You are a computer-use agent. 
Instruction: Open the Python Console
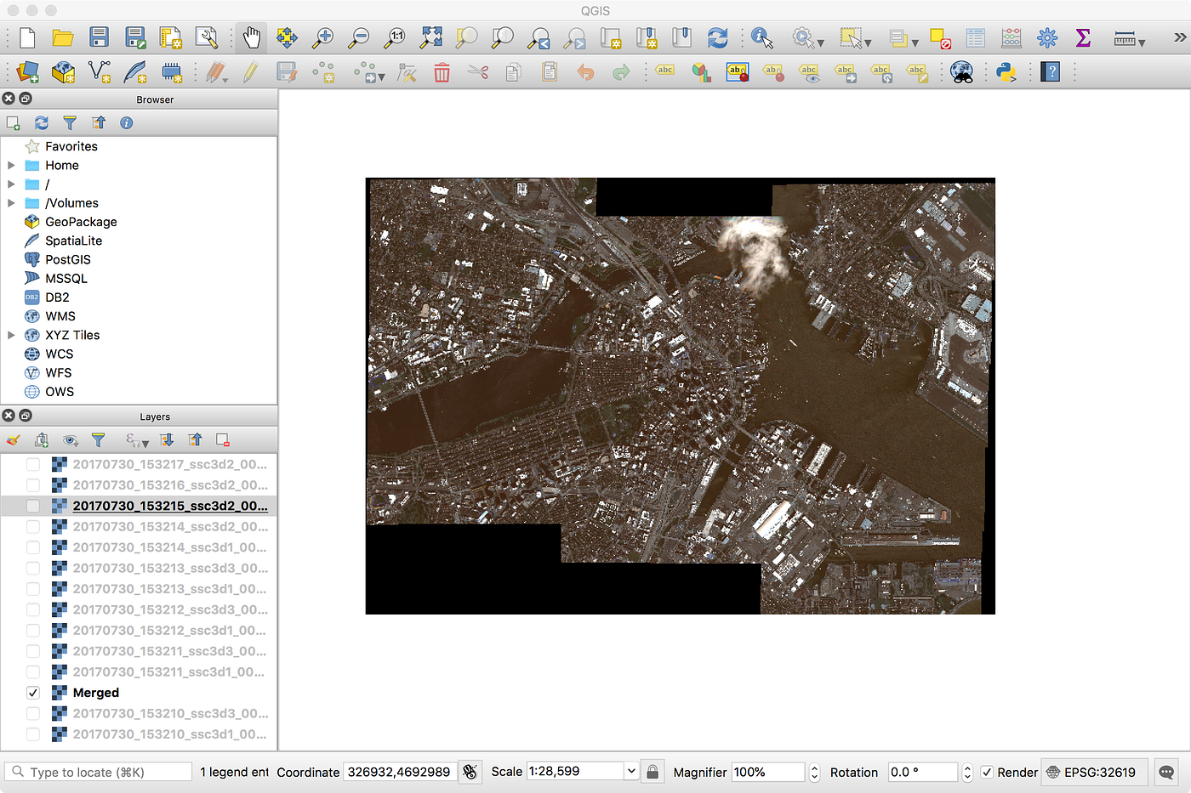pyautogui.click(x=1006, y=72)
